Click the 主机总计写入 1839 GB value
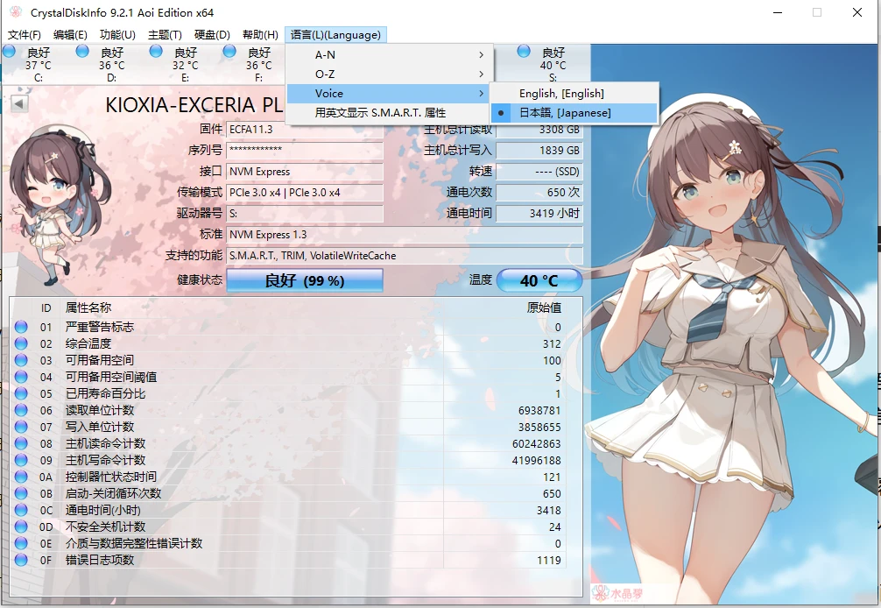881x608 pixels. [539, 150]
